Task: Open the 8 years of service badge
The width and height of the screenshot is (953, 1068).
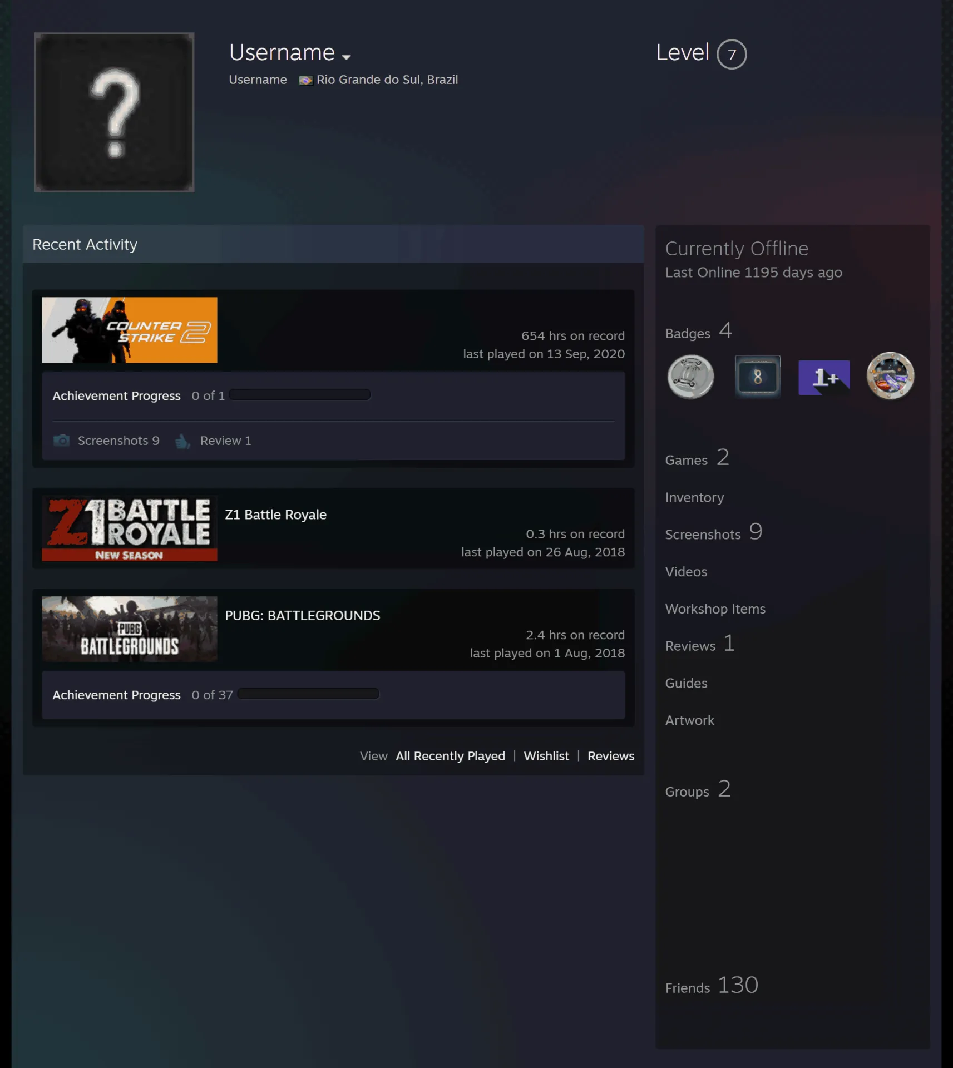Action: click(758, 377)
